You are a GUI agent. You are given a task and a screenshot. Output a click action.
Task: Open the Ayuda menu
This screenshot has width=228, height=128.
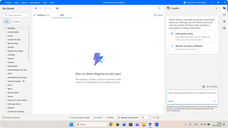(52, 3)
